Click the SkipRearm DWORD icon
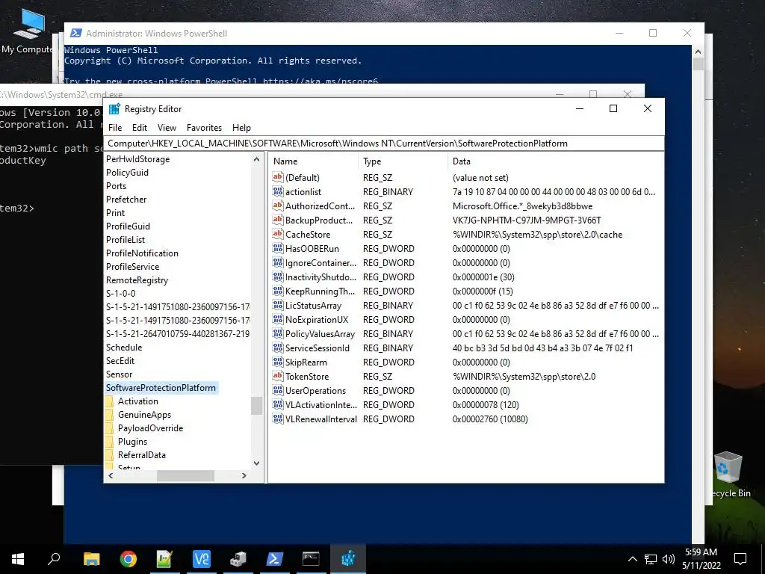The width and height of the screenshot is (765, 574). click(x=278, y=362)
